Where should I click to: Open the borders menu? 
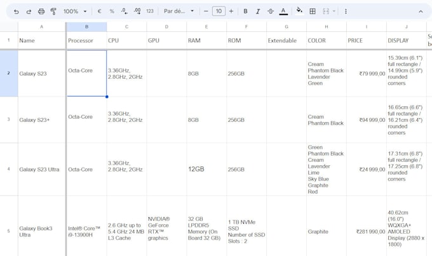313,11
